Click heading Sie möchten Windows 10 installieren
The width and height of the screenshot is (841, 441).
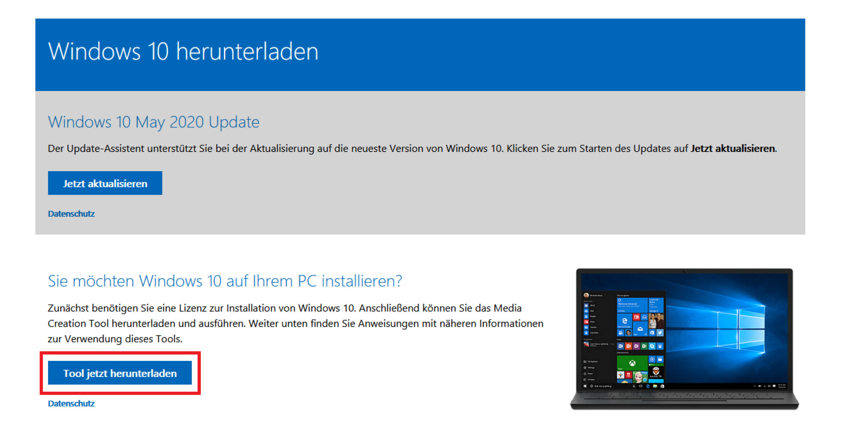(225, 281)
